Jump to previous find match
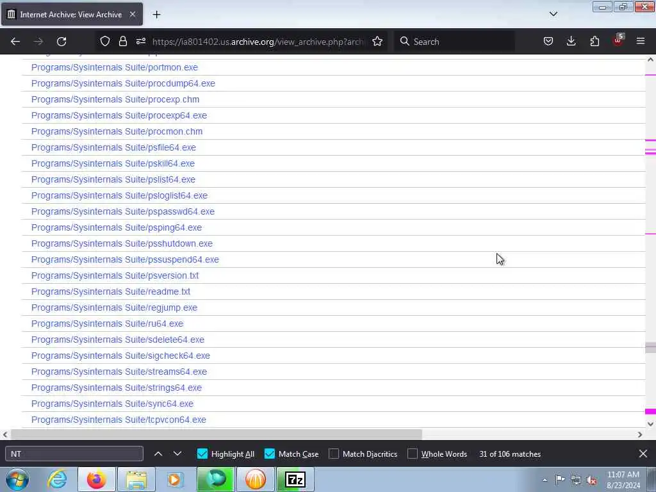The height and width of the screenshot is (492, 656). click(158, 454)
